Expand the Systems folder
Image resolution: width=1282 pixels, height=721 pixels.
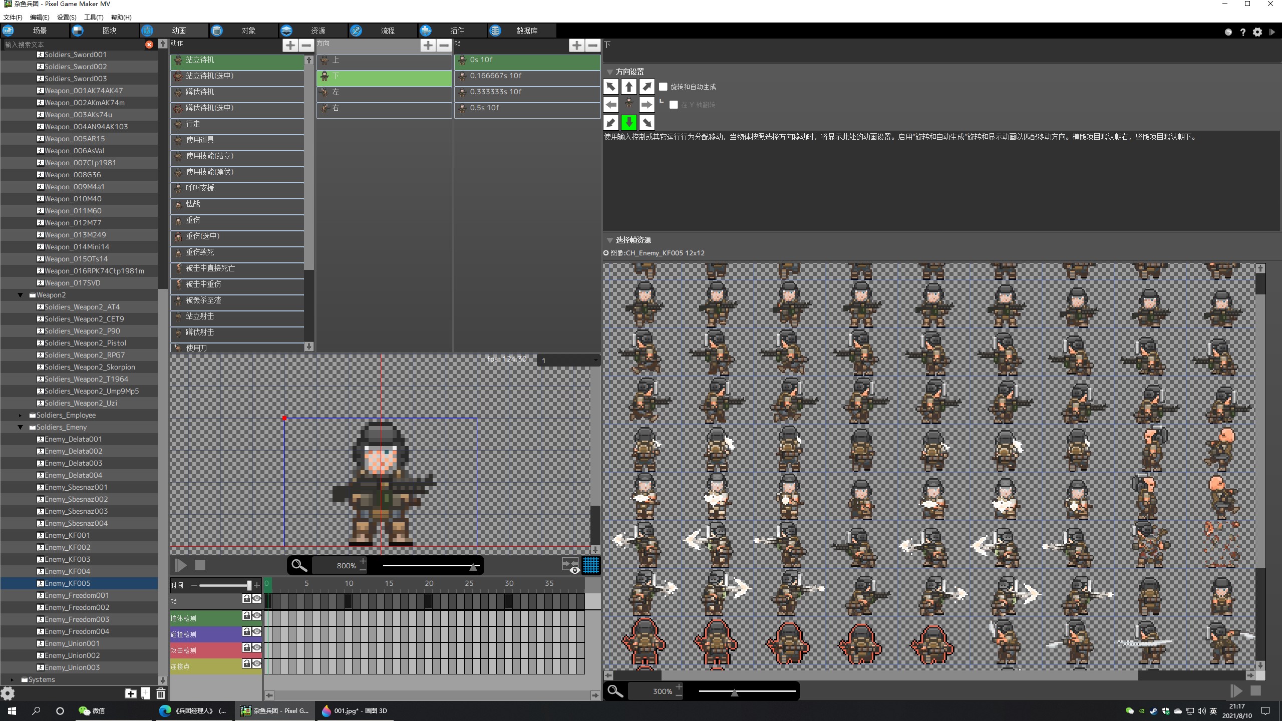pyautogui.click(x=13, y=679)
